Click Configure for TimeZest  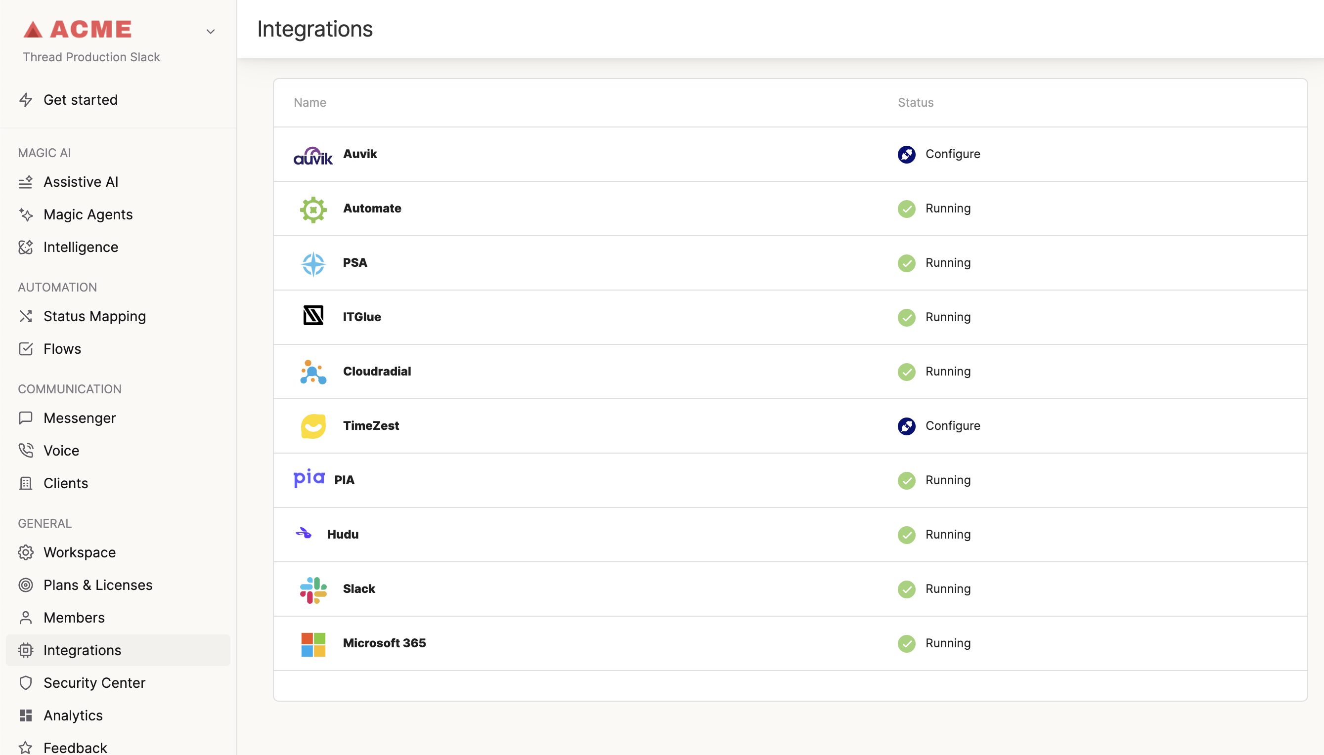tap(953, 425)
